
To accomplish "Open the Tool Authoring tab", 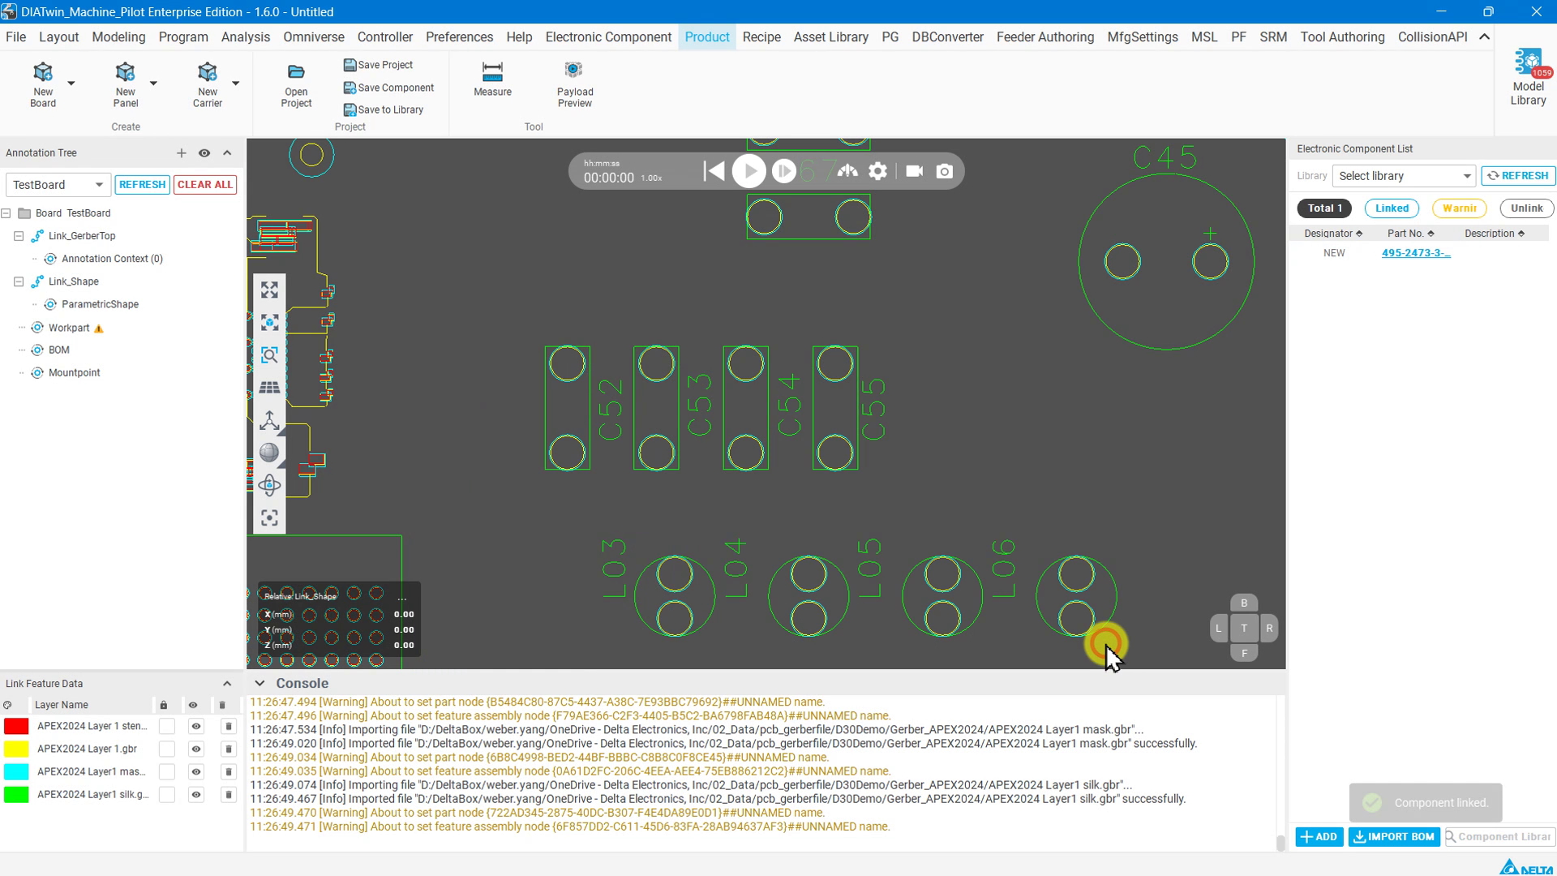I will 1342,37.
